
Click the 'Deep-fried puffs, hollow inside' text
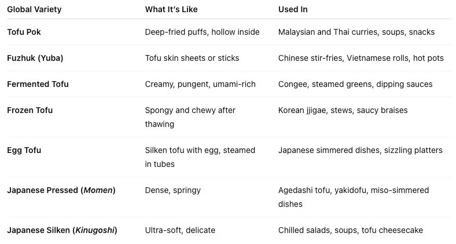(202, 32)
